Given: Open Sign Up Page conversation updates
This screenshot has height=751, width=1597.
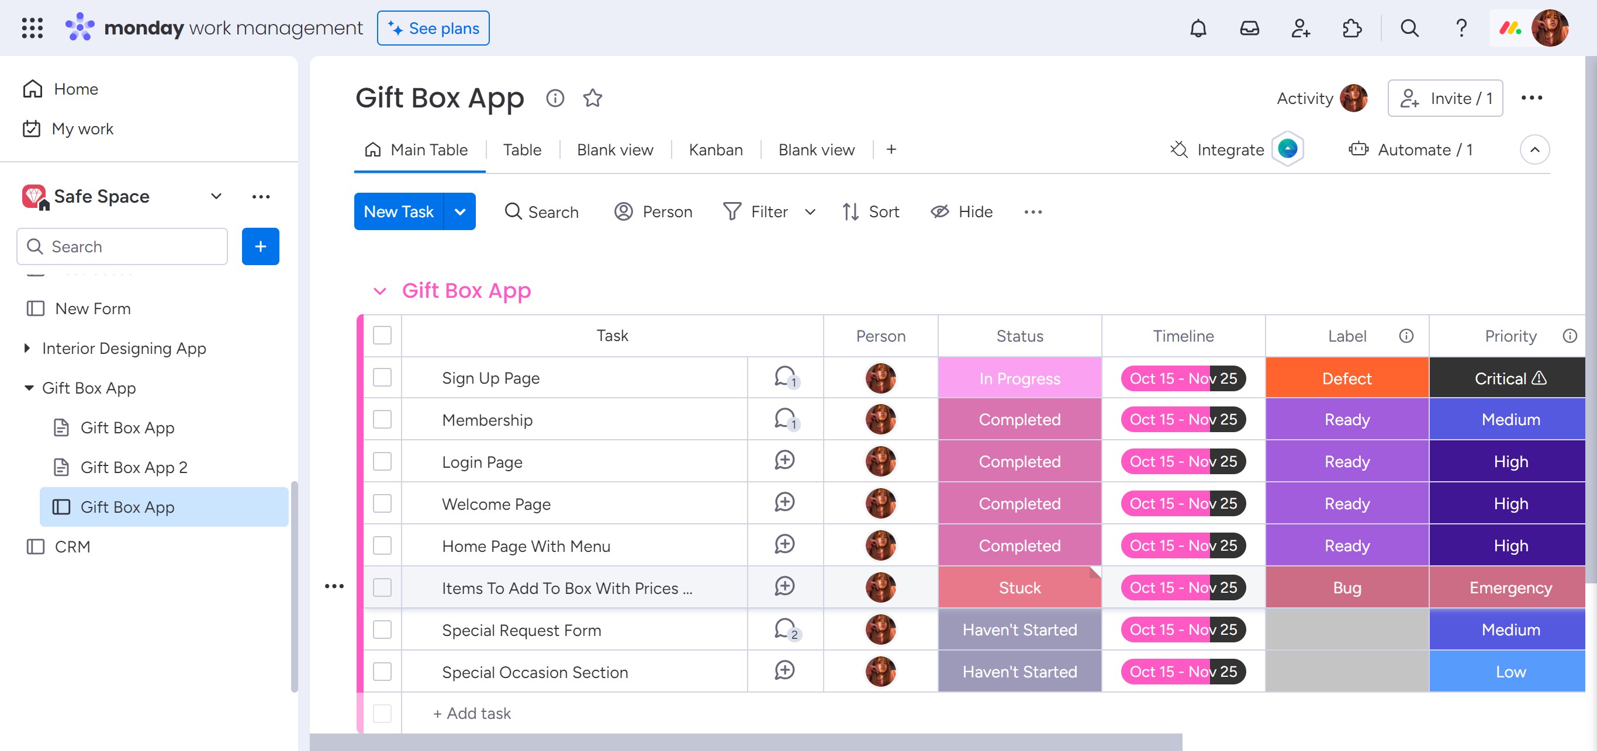Looking at the screenshot, I should (785, 377).
